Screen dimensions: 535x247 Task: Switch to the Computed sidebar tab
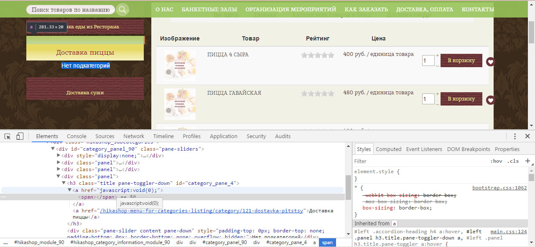[x=389, y=149]
